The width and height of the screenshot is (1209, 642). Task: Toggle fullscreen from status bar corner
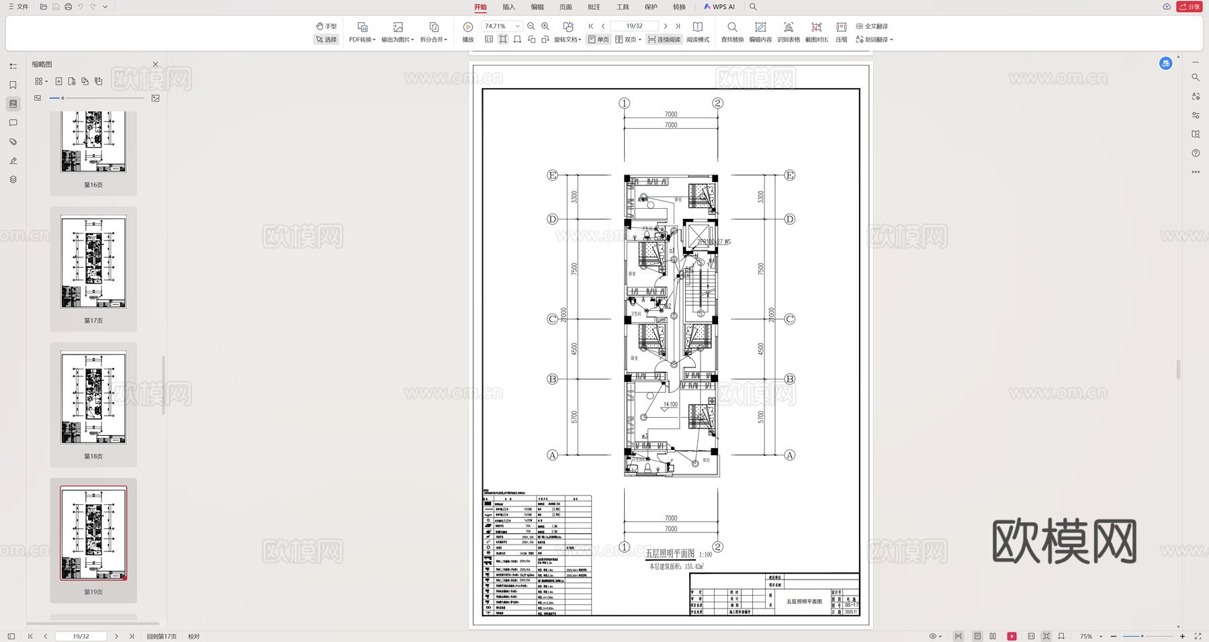click(x=1198, y=636)
